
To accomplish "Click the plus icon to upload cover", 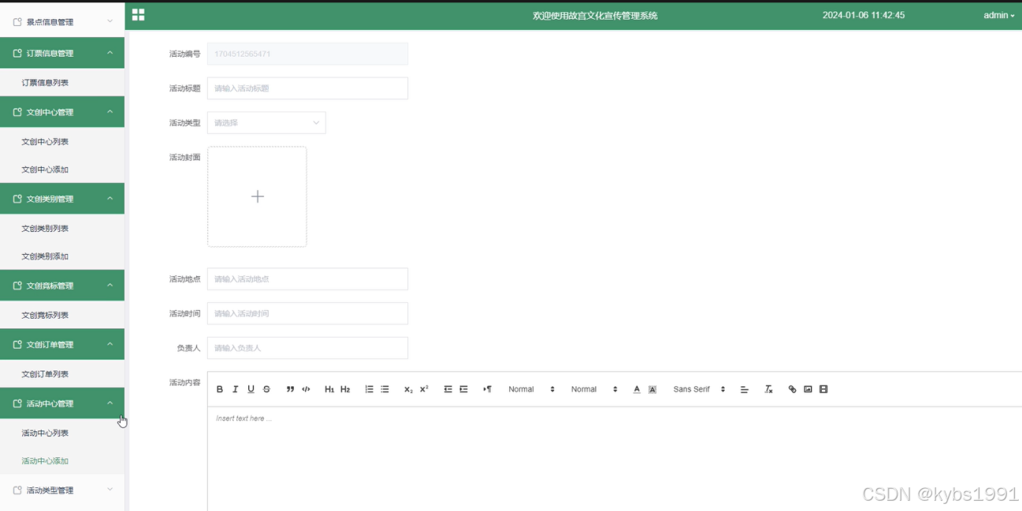I will [257, 196].
